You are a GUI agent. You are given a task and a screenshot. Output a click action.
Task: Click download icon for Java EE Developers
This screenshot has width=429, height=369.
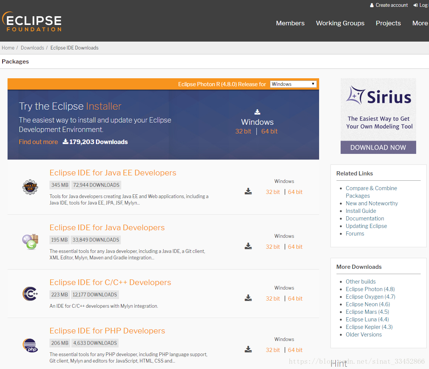pos(248,191)
